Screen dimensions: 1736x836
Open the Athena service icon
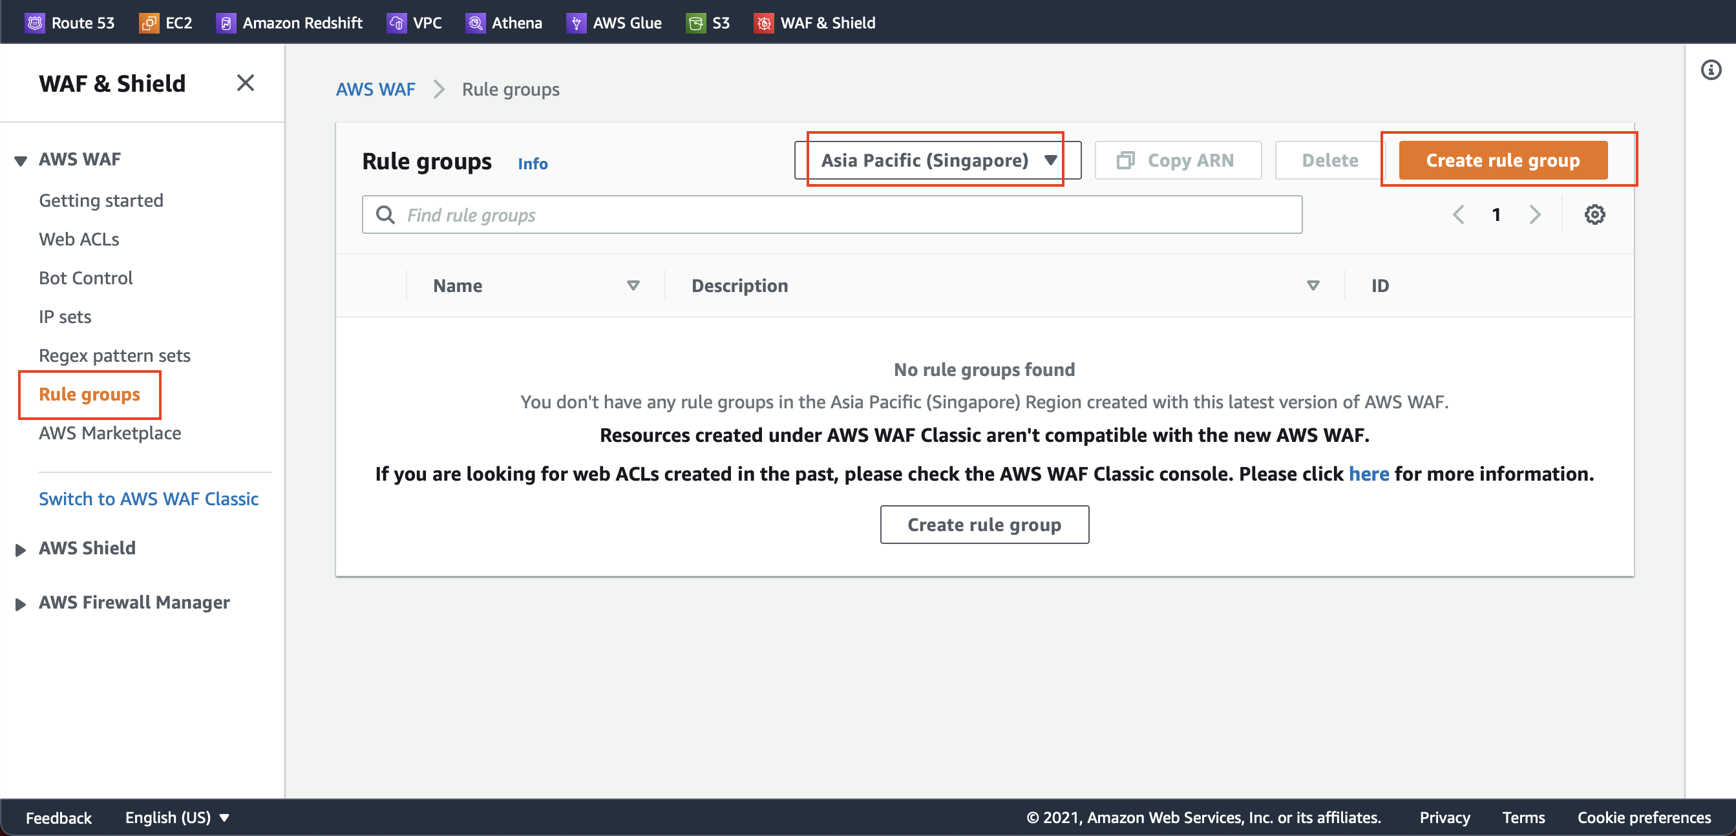coord(475,23)
